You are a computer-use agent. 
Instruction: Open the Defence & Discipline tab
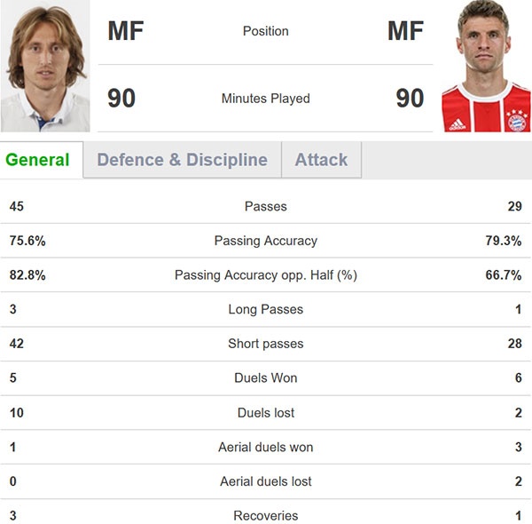coord(182,160)
